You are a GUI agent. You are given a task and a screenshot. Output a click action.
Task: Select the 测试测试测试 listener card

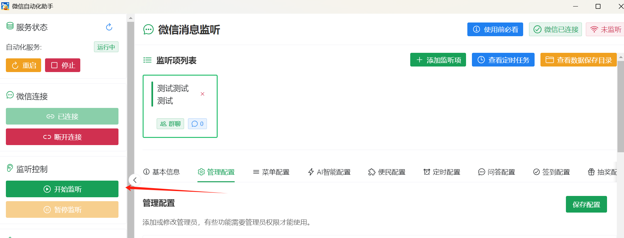pyautogui.click(x=180, y=106)
